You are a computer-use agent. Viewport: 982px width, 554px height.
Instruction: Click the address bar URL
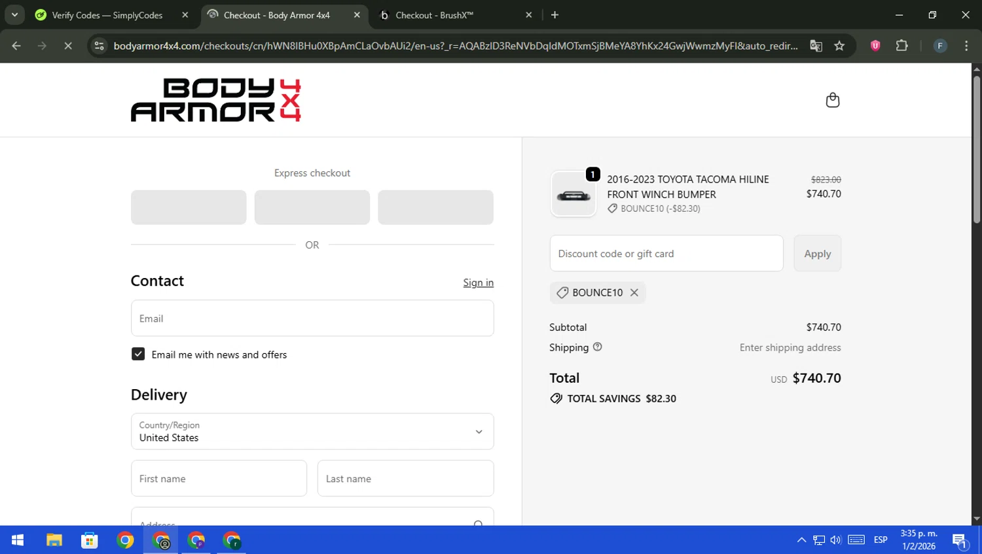pos(455,46)
